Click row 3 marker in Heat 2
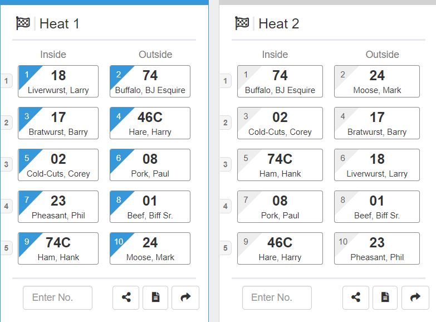This screenshot has height=322, width=436. point(225,165)
